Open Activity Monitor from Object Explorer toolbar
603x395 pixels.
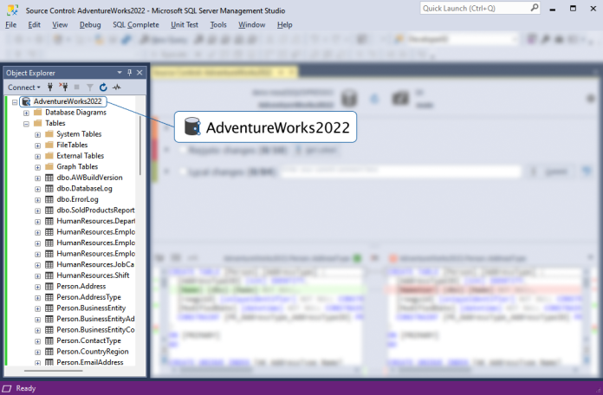click(x=116, y=87)
